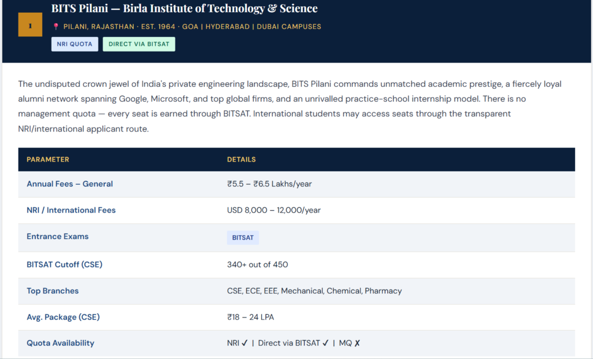
Task: Click the location pin icon beside Pilani
Action: coord(57,26)
